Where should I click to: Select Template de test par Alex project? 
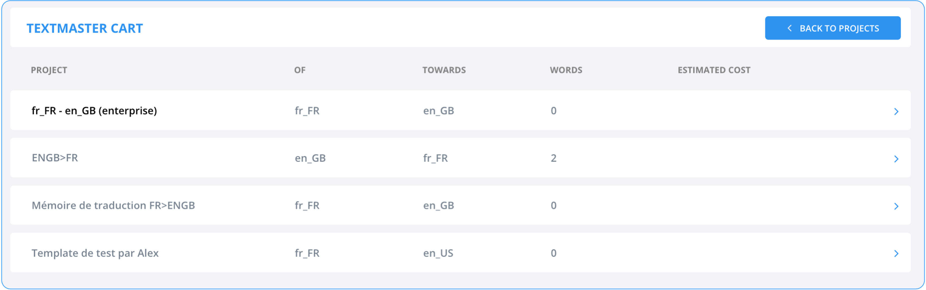click(95, 253)
